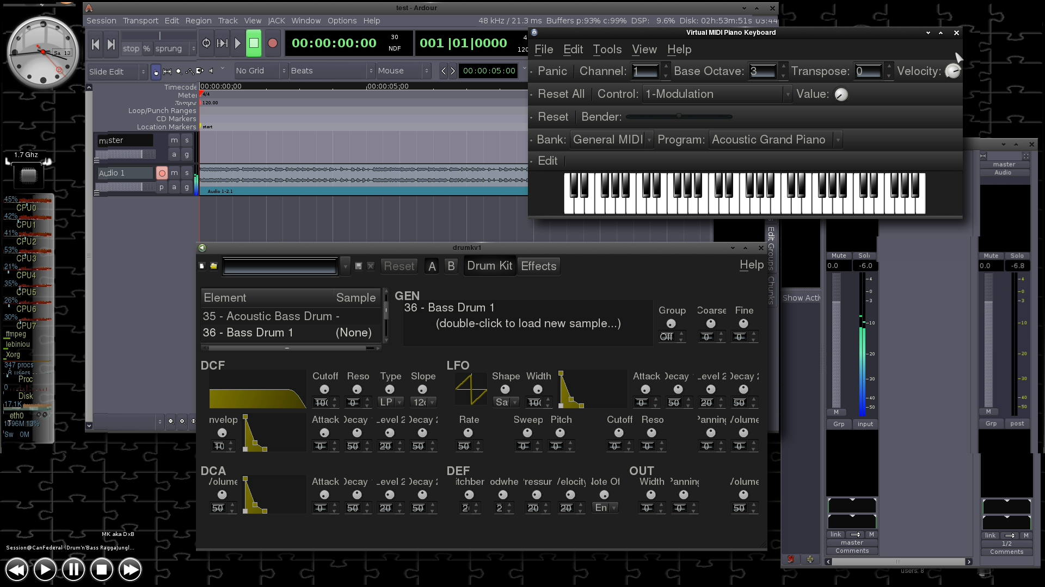Solo the Audio 1 track
Image resolution: width=1045 pixels, height=587 pixels.
tap(187, 173)
